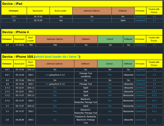
Task: Download 3GS firmware 4.0.1 for bootloader 359.3
Action: [140, 75]
